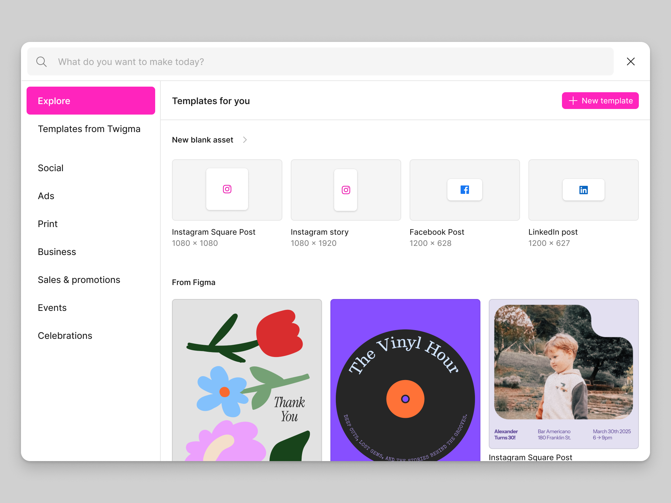Open the New blank asset chevron arrow
This screenshot has height=503, width=671.
(245, 140)
